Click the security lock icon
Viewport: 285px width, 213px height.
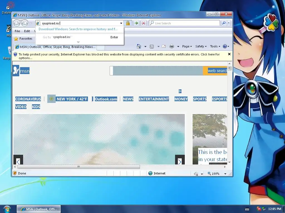[128, 23]
